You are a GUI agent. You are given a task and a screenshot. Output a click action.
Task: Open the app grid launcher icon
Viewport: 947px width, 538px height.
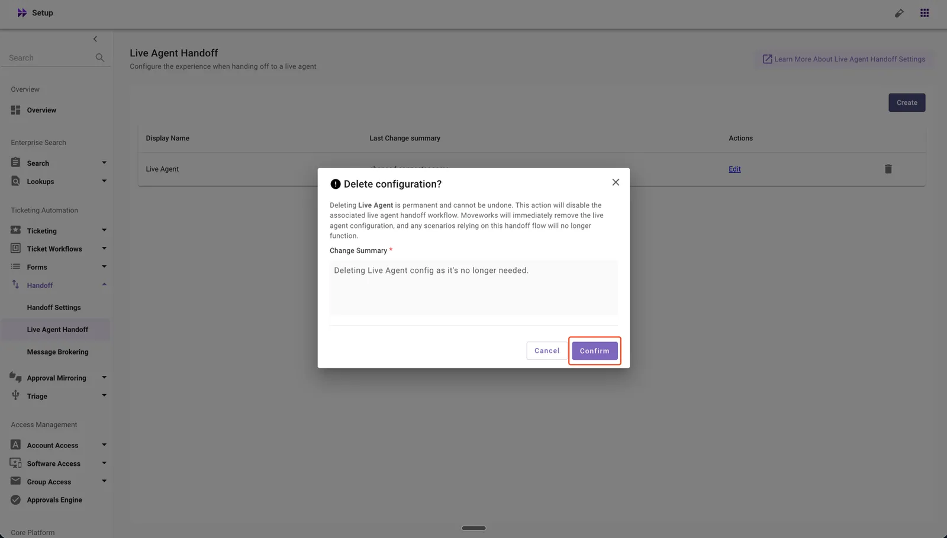(x=925, y=13)
